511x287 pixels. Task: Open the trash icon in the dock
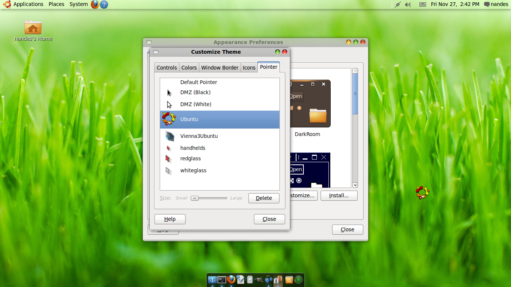point(289,280)
